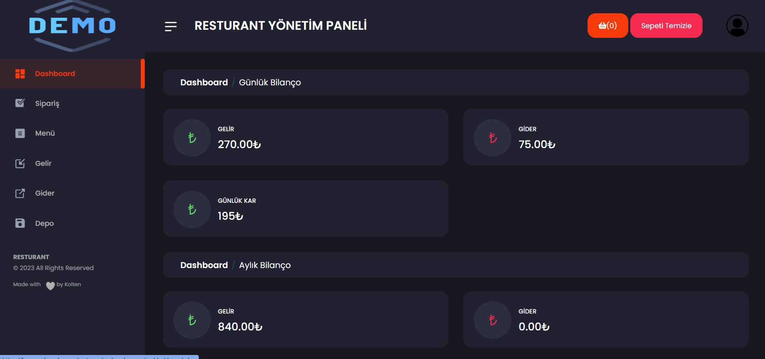The image size is (765, 359).
Task: Click the green lira icon on GELİR card
Action: click(x=192, y=138)
